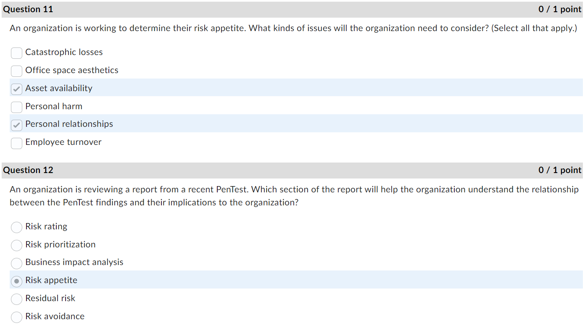
Task: Select the Residual risk answer
Action: [16, 299]
